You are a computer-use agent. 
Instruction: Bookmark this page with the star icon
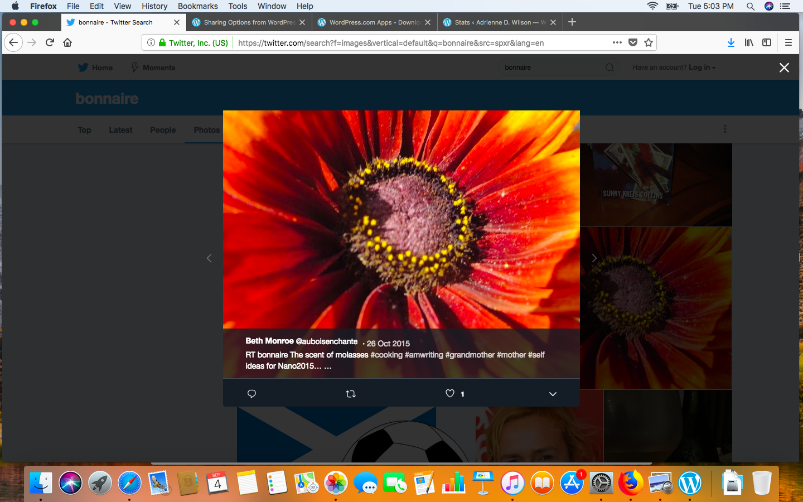click(649, 42)
